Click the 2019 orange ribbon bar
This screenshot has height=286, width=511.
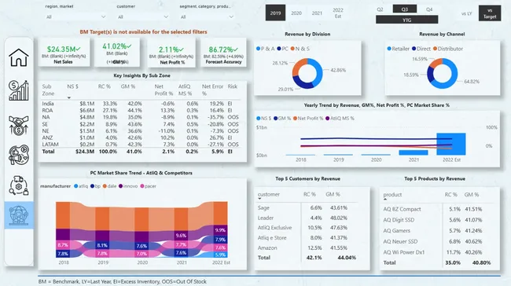(102, 218)
